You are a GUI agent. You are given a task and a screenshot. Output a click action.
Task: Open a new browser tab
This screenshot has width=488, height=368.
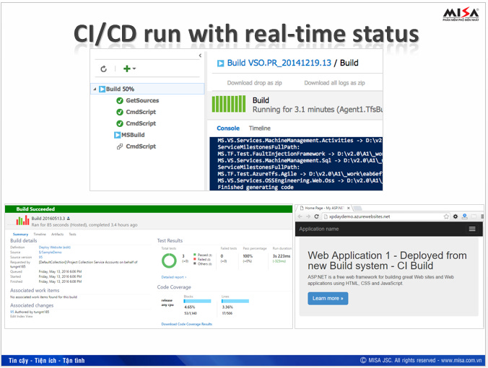coord(357,208)
